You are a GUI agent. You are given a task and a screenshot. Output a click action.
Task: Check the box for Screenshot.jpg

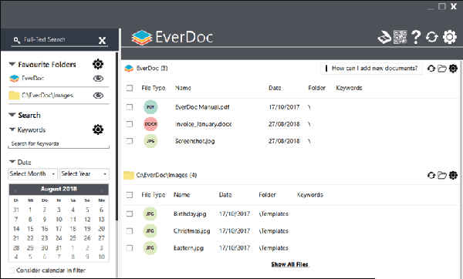click(130, 141)
